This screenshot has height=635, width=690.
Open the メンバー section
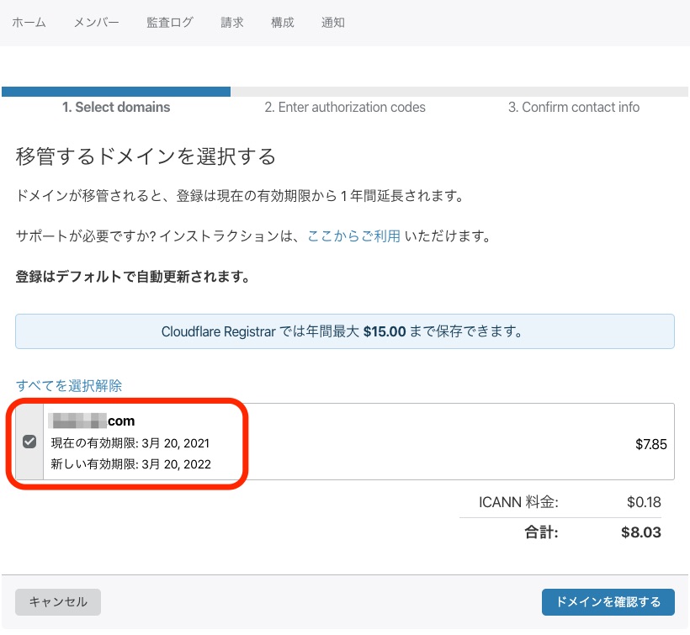click(96, 23)
